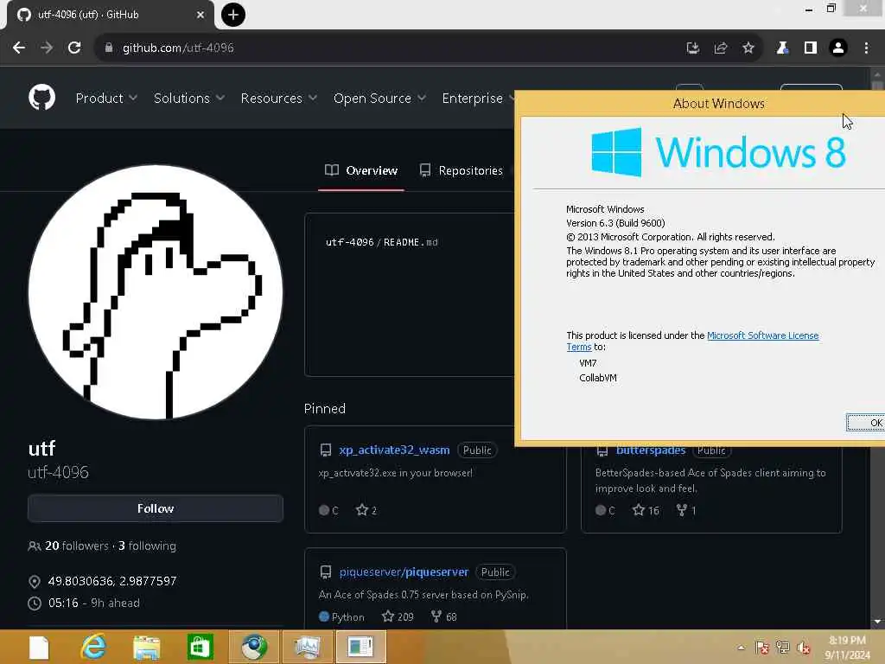
Task: Go back with the browser back arrow
Action: pyautogui.click(x=19, y=48)
